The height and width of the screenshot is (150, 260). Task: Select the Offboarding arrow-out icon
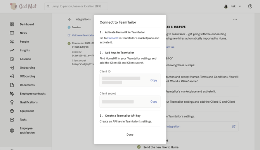click(x=12, y=76)
